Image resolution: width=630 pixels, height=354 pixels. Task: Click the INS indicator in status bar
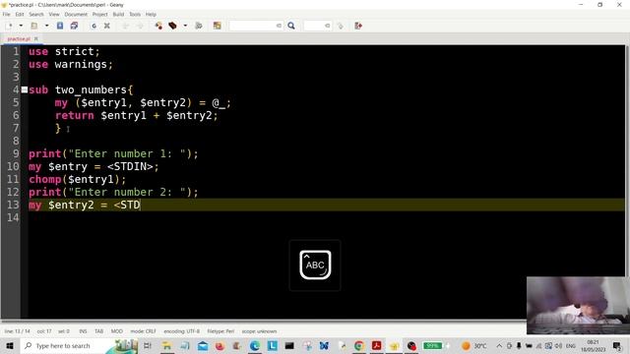click(x=83, y=331)
